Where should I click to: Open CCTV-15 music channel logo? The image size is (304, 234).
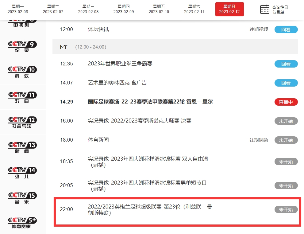(x=22, y=198)
